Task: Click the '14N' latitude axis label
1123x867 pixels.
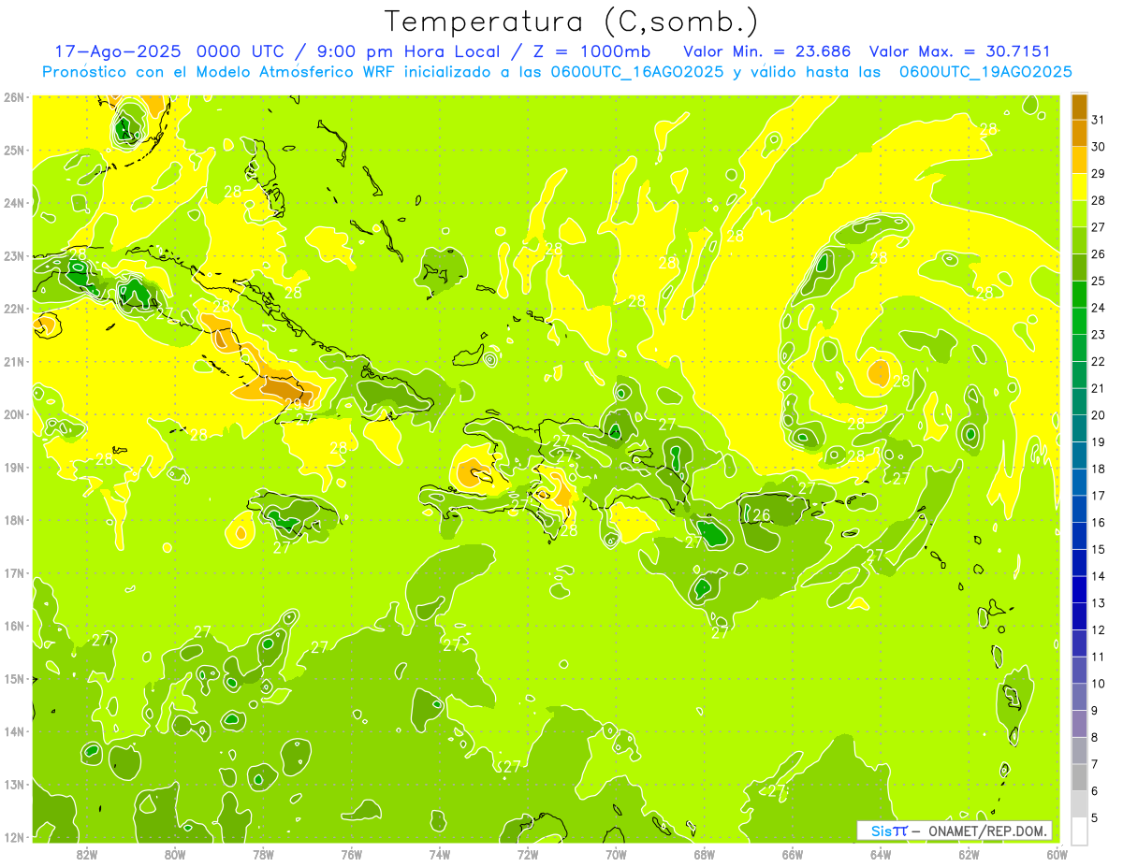Action: coord(14,731)
